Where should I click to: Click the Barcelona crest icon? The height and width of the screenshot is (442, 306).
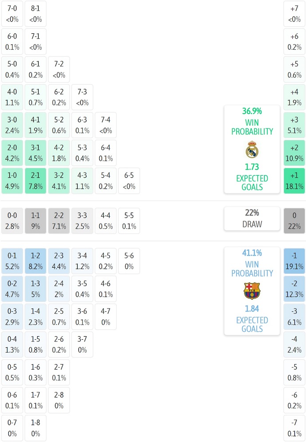coord(252,291)
